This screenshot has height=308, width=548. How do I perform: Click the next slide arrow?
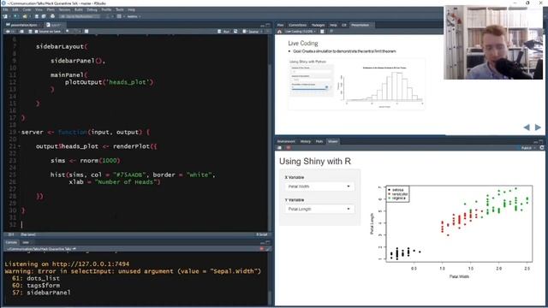click(538, 127)
